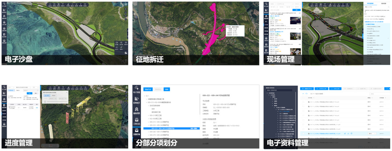
Task: Check the first file row's checkbox
Action: coord(303,102)
